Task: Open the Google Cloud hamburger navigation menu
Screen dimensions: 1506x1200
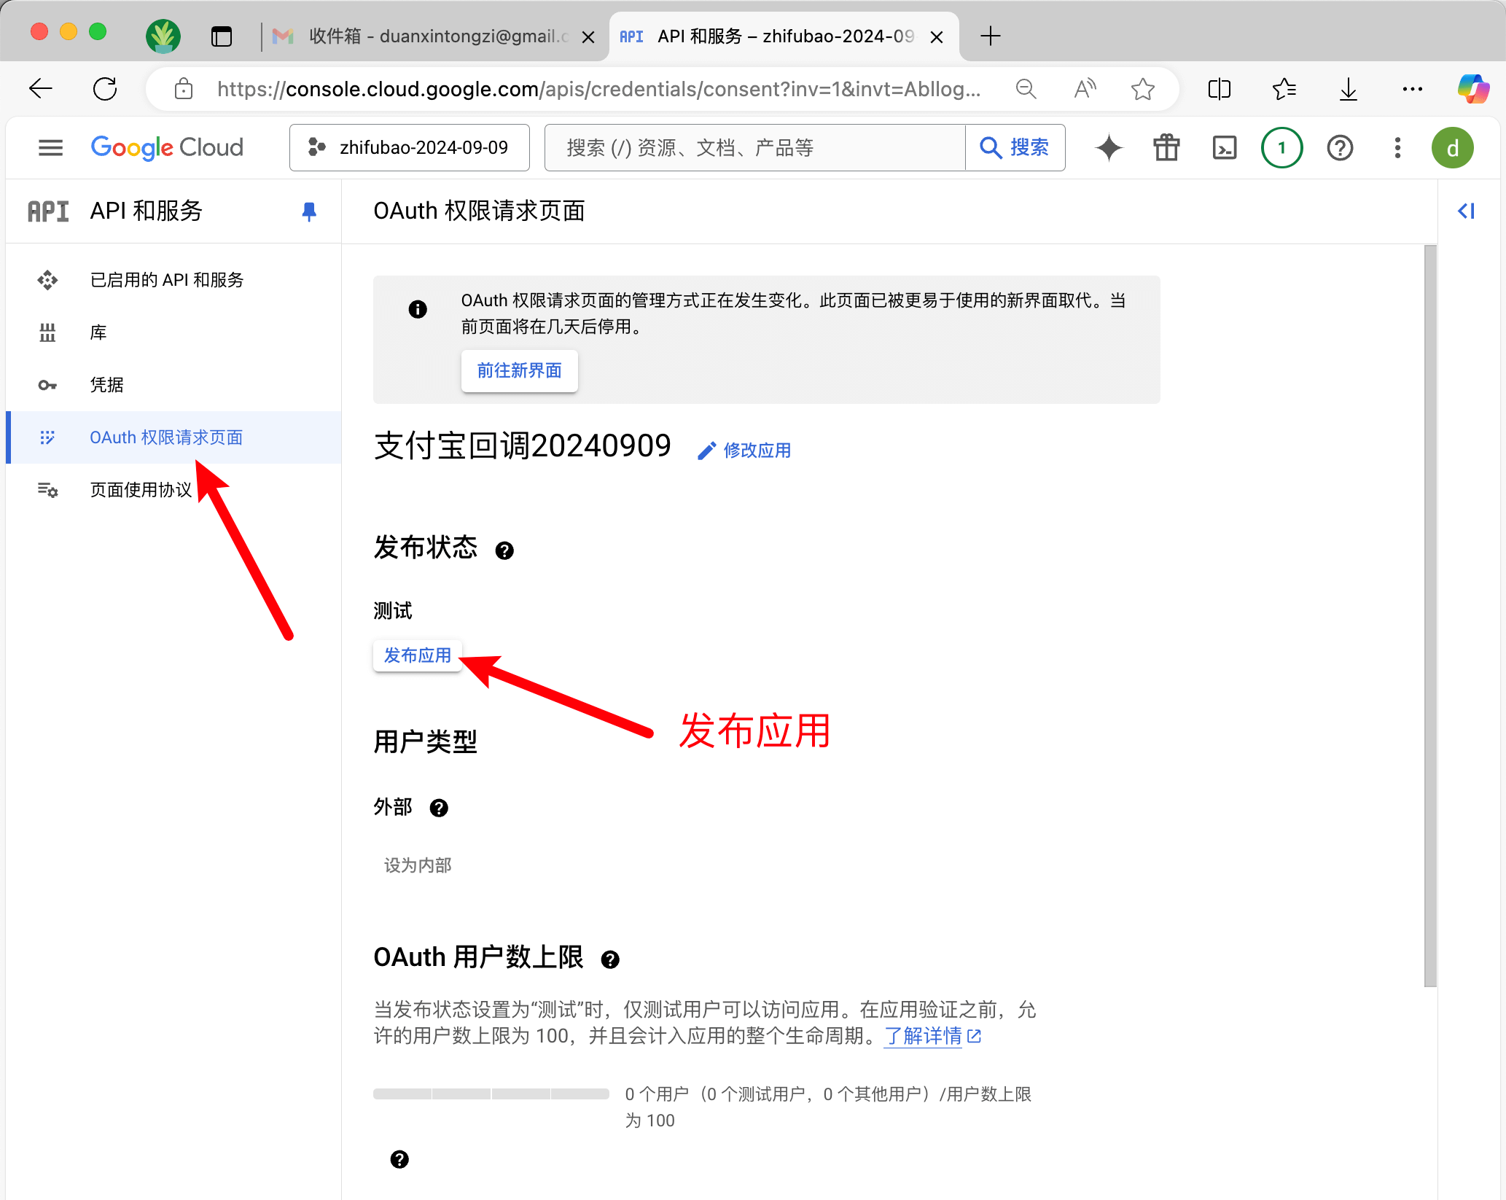Action: tap(50, 148)
